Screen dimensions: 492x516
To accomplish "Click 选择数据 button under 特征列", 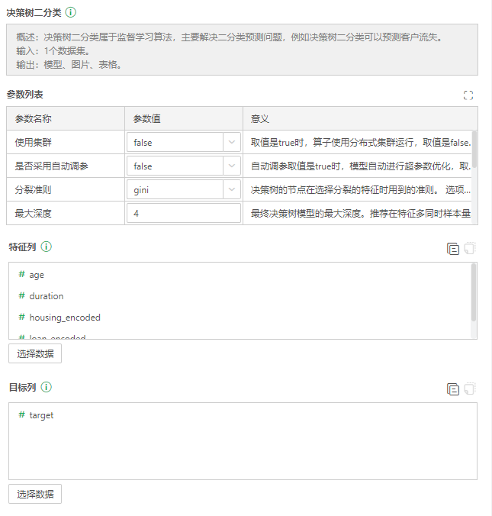I will pos(35,353).
